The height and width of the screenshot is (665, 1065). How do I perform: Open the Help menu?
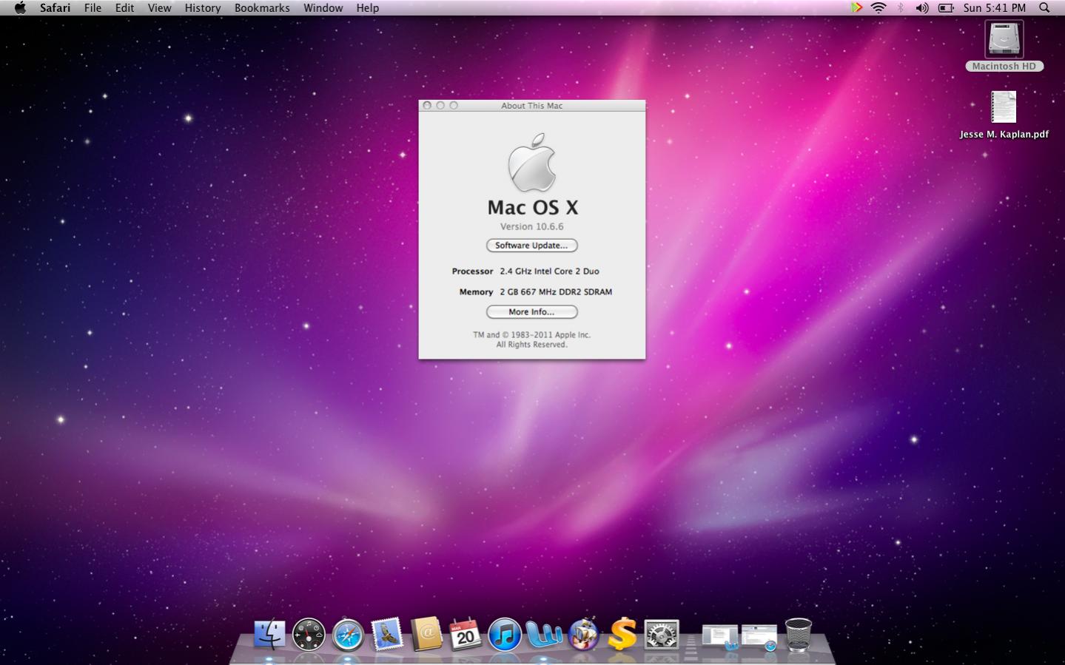tap(367, 7)
